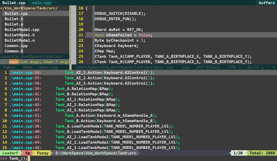
Task: Select result line for Tank_A.RelationMap
Action: click(x=139, y=89)
